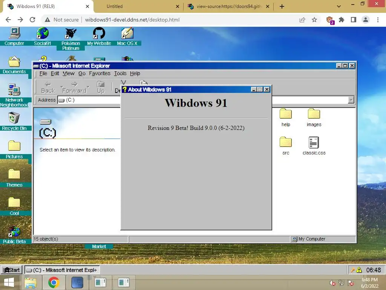This screenshot has height=290, width=386.
Task: Open the Documents folder icon
Action: 14,62
